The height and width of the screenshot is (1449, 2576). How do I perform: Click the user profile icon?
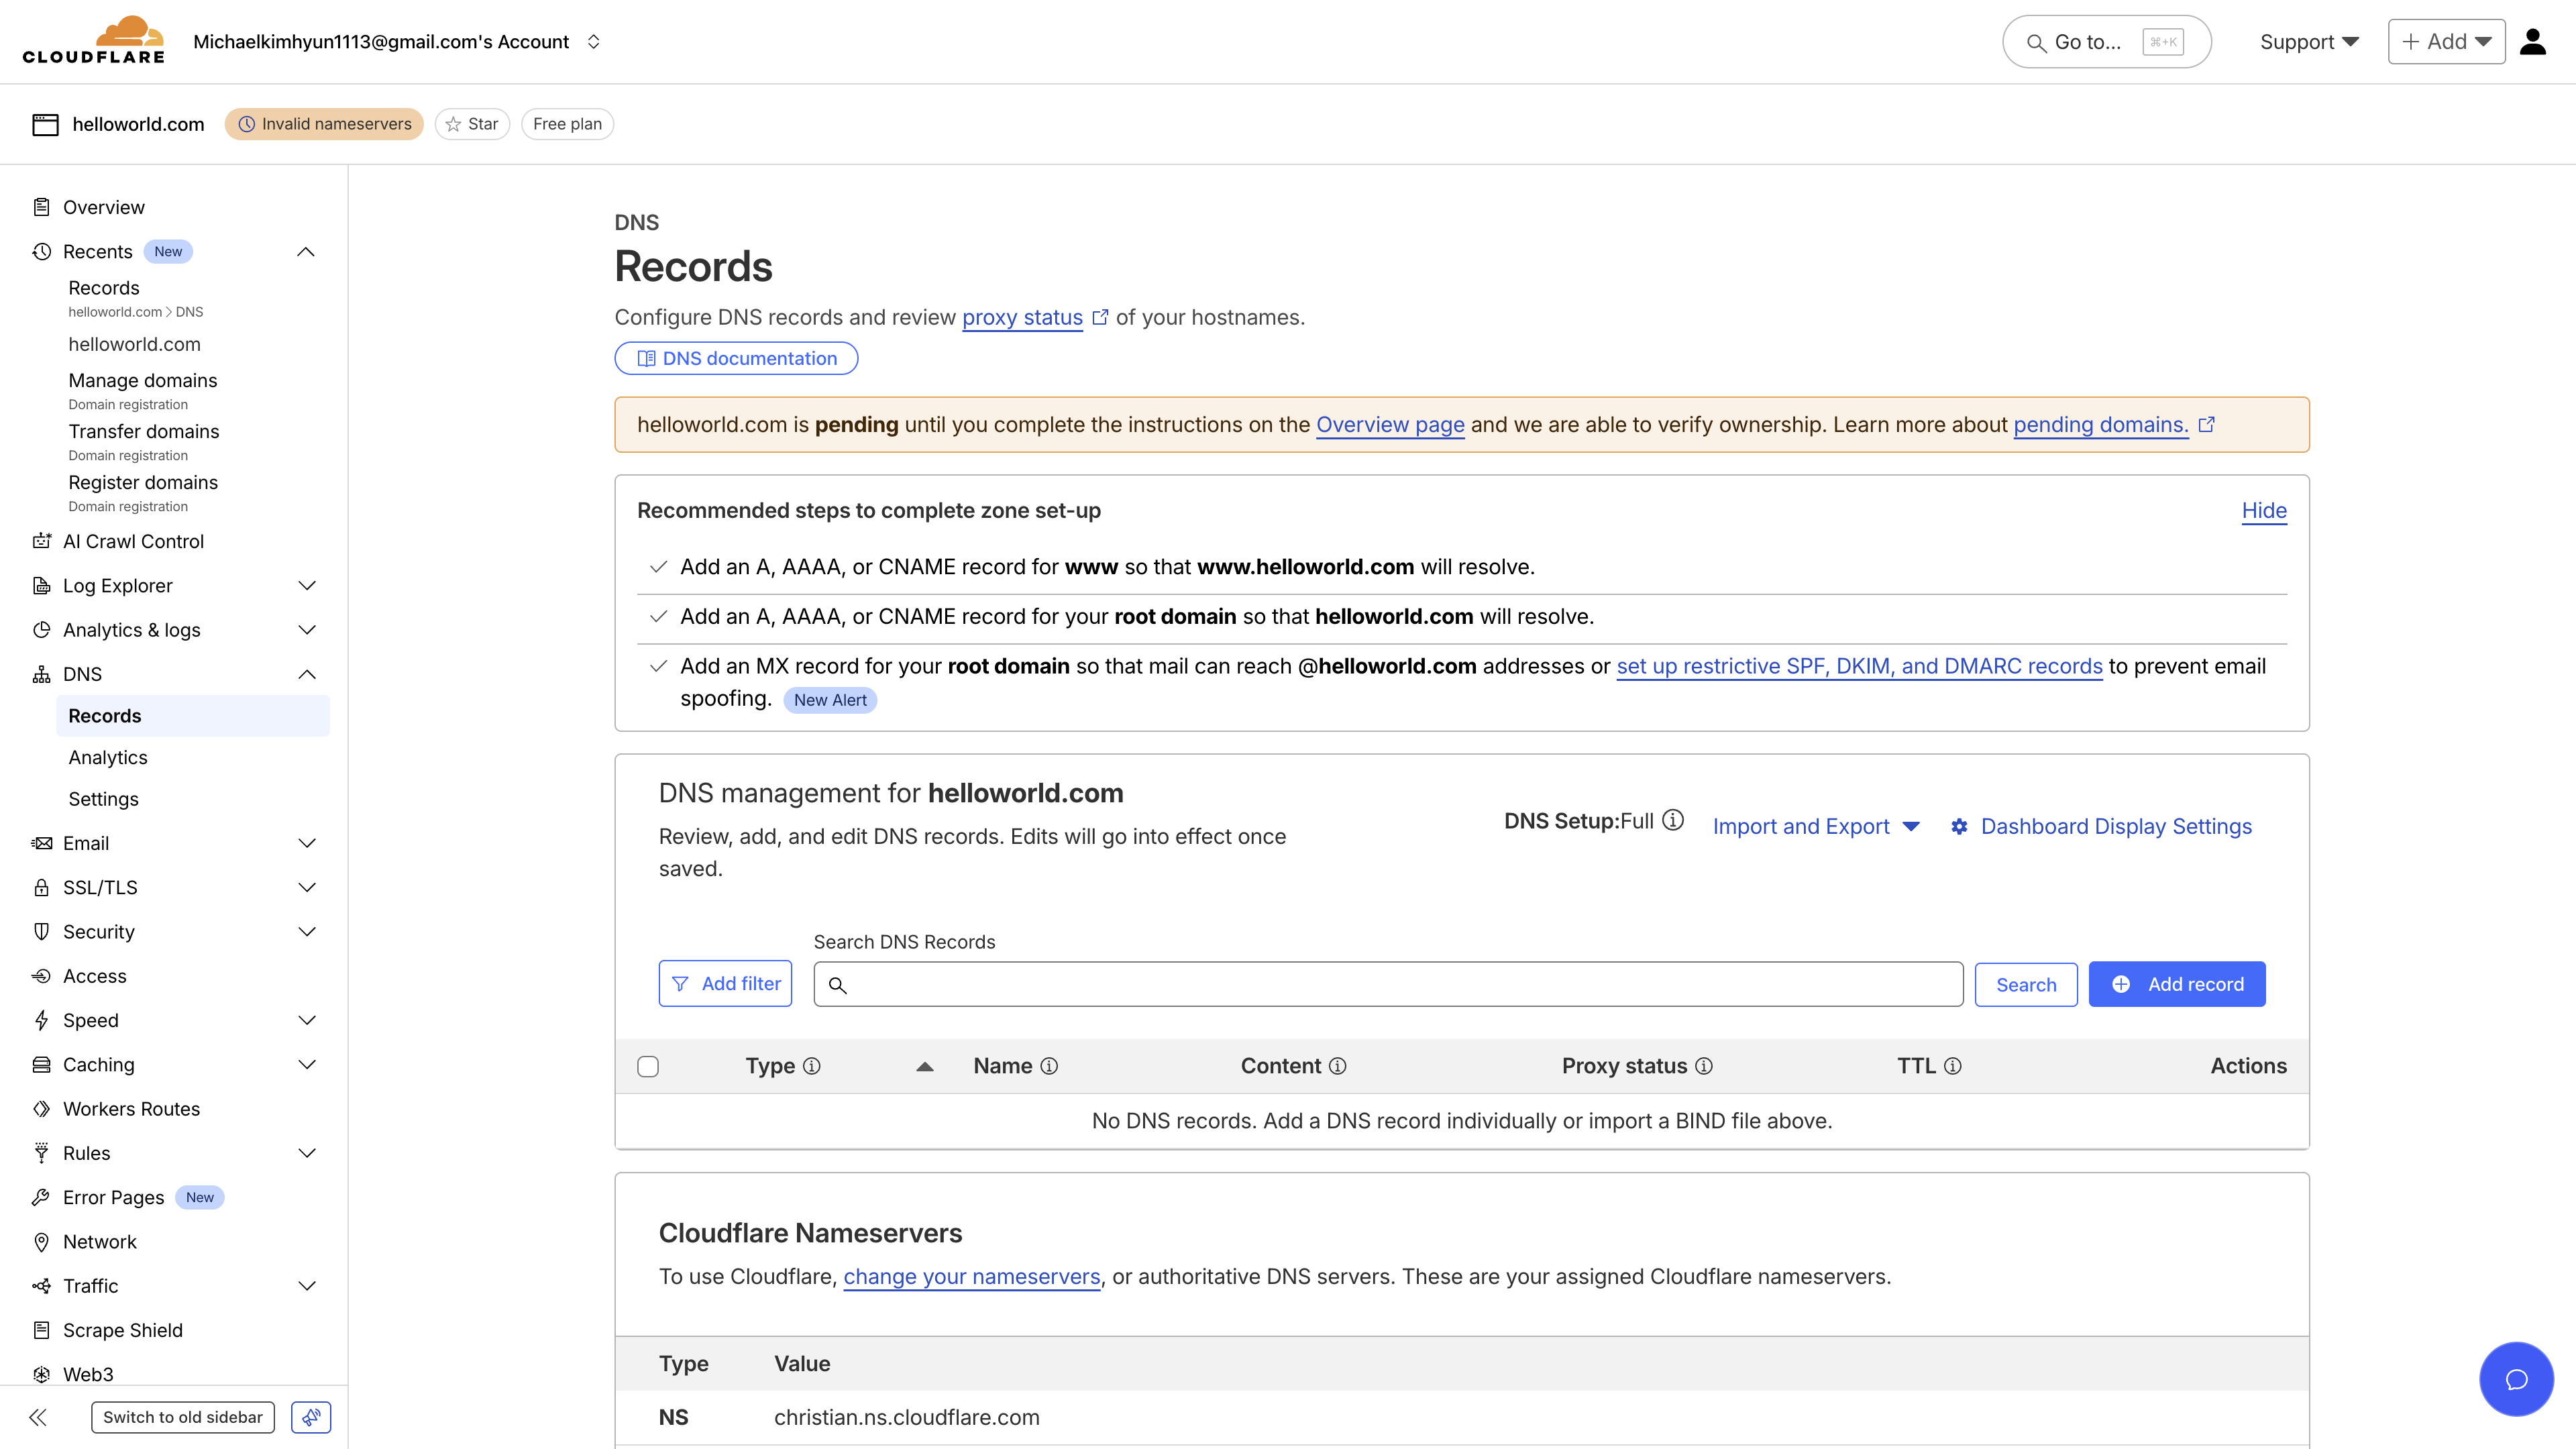click(x=2533, y=41)
